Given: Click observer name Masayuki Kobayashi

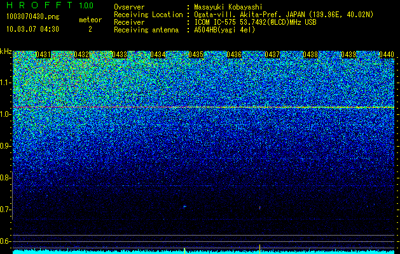Looking at the screenshot, I should point(228,7).
